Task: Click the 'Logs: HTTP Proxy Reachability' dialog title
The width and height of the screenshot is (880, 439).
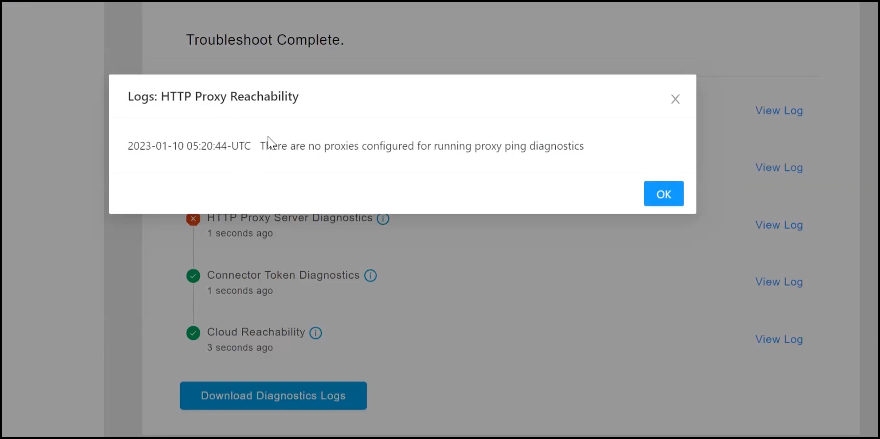Action: point(213,97)
